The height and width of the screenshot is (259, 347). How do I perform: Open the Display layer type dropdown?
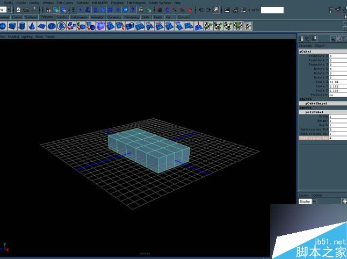[314, 202]
